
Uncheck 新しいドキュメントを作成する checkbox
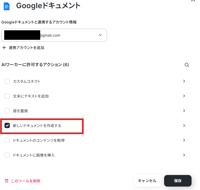(x=7, y=125)
